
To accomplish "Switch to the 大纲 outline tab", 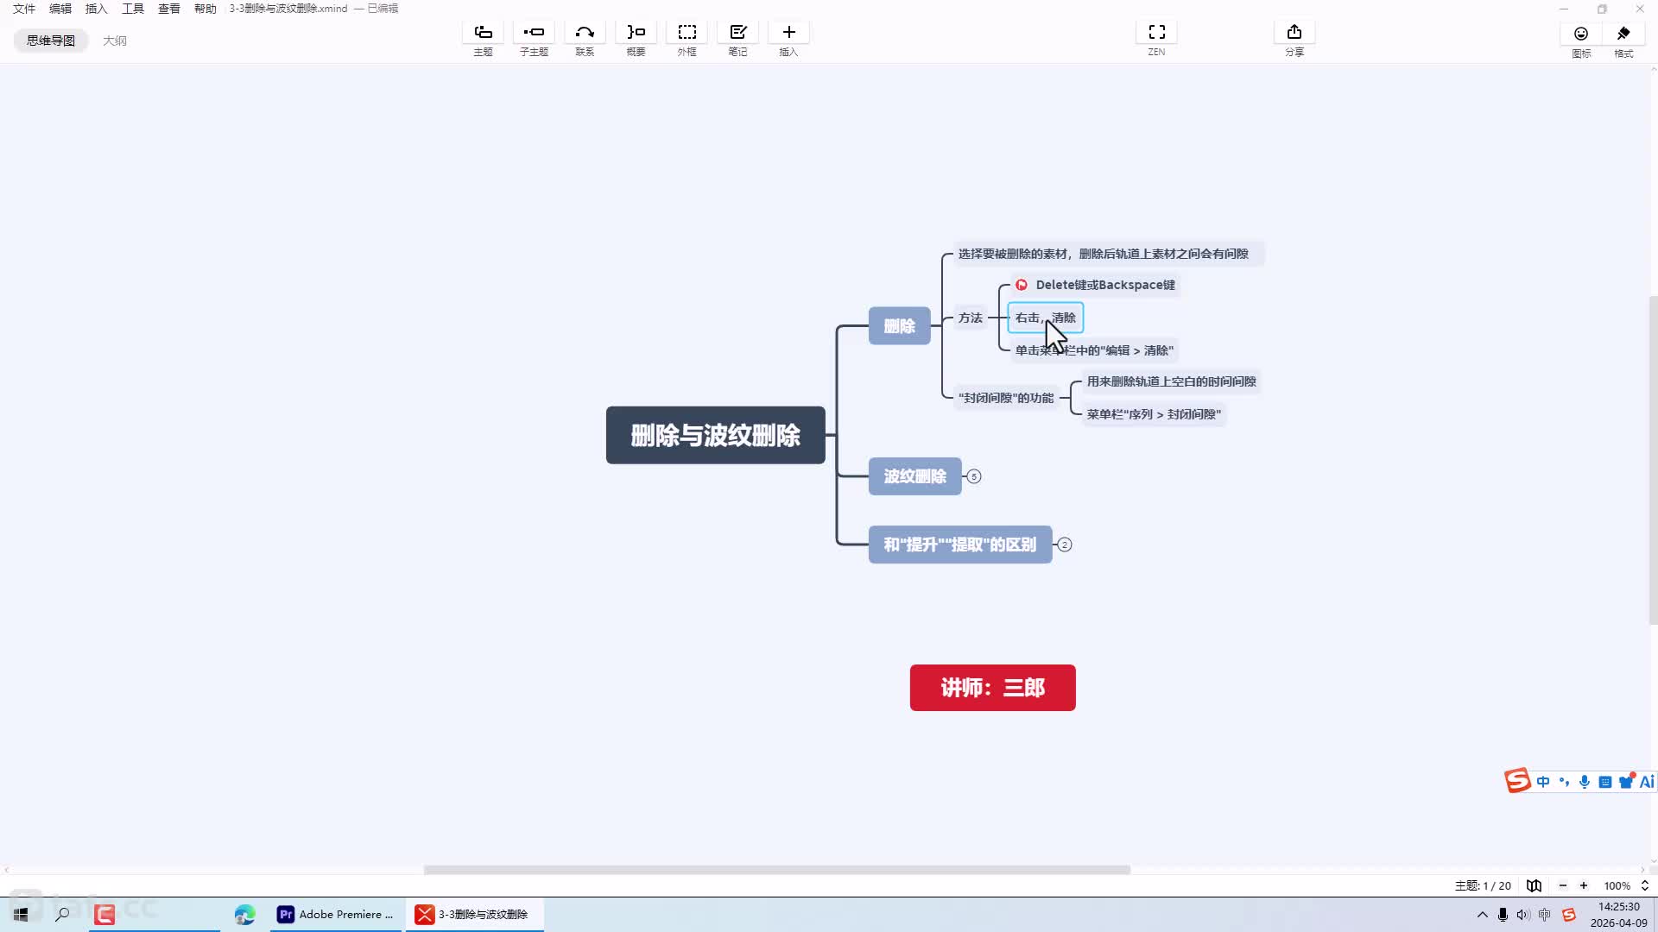I will [x=114, y=41].
